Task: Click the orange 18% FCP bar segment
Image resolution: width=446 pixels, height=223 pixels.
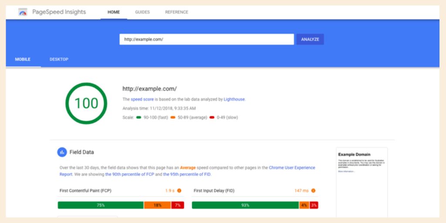Action: click(x=158, y=205)
